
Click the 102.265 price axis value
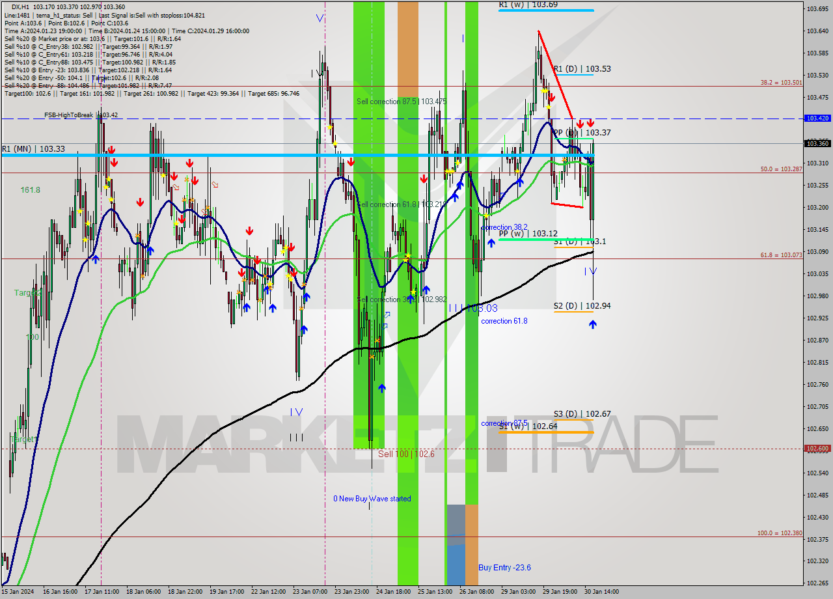coord(817,583)
